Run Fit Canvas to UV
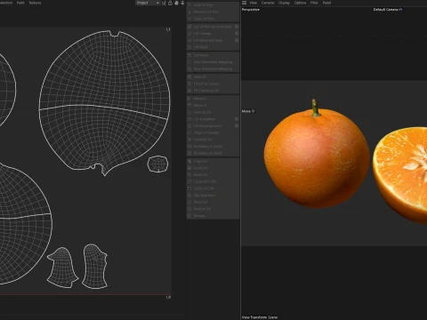Screen dimensions: 427x320 (x=213, y=91)
